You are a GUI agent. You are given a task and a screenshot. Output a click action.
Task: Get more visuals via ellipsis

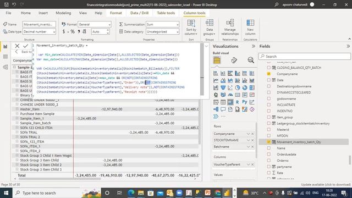point(223,117)
